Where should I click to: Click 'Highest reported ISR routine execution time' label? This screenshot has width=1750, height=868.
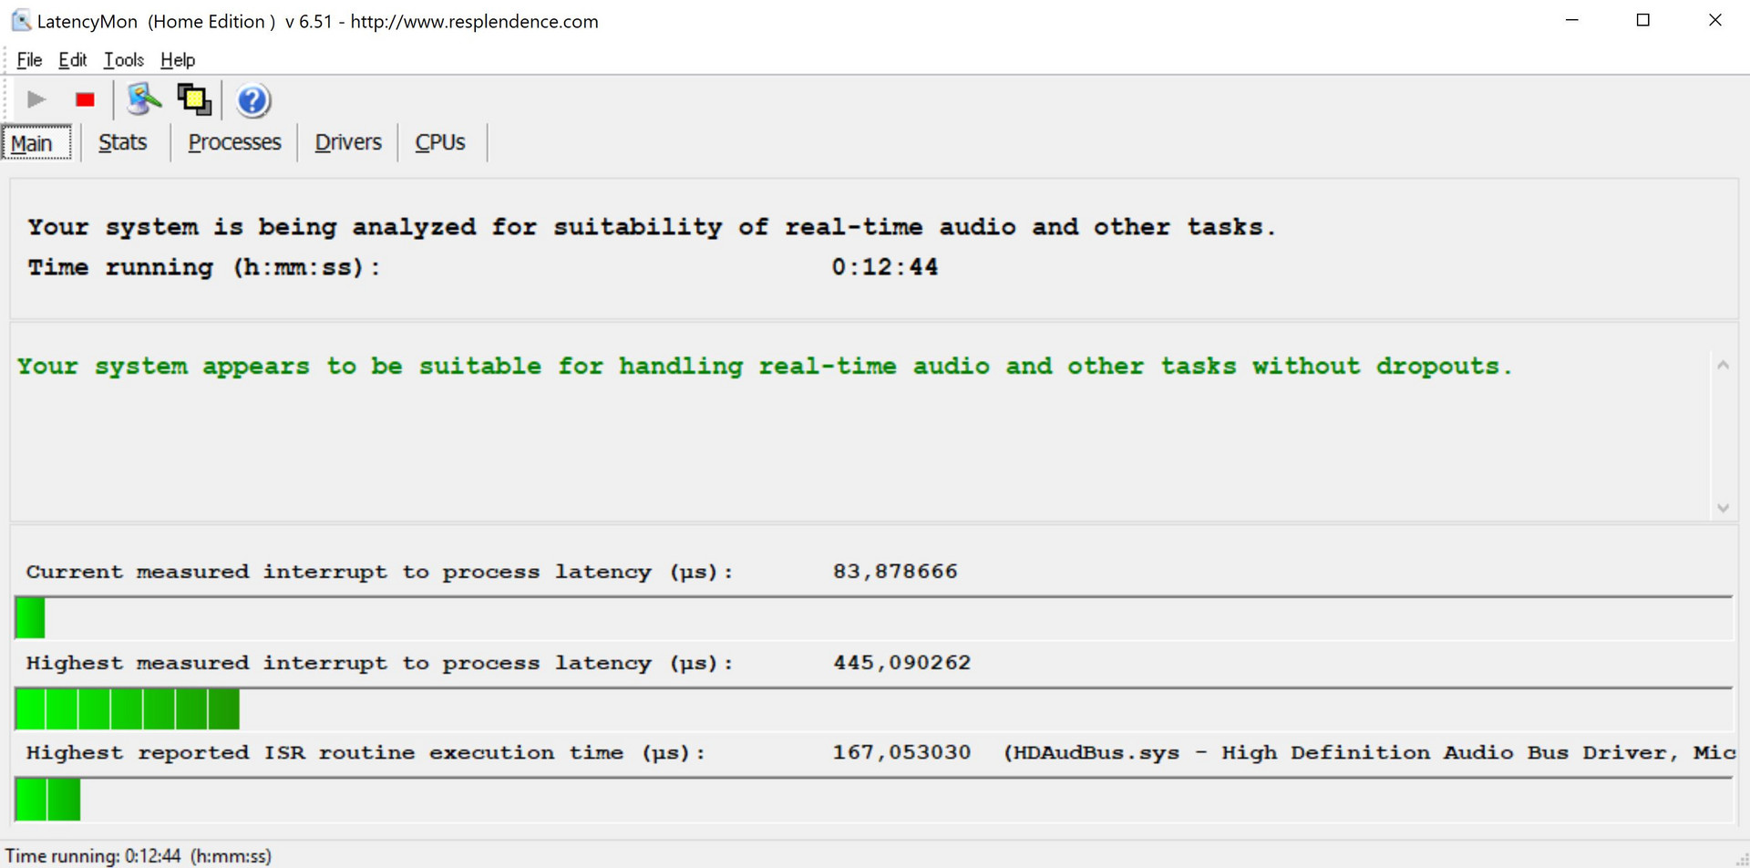pos(365,753)
